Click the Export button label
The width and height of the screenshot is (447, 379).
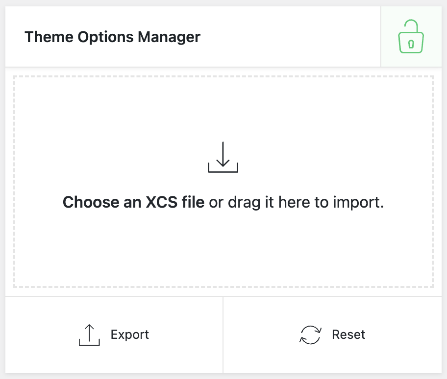point(130,334)
